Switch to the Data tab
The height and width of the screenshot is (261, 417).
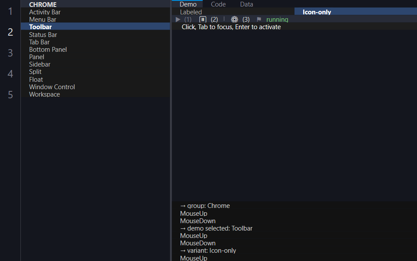click(247, 4)
